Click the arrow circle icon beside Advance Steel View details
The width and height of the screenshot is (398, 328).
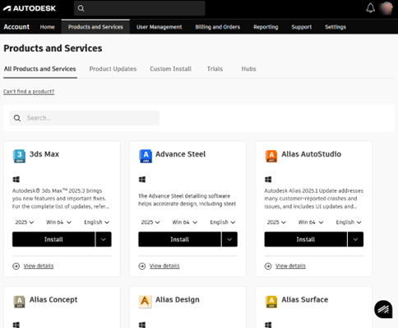(142, 266)
